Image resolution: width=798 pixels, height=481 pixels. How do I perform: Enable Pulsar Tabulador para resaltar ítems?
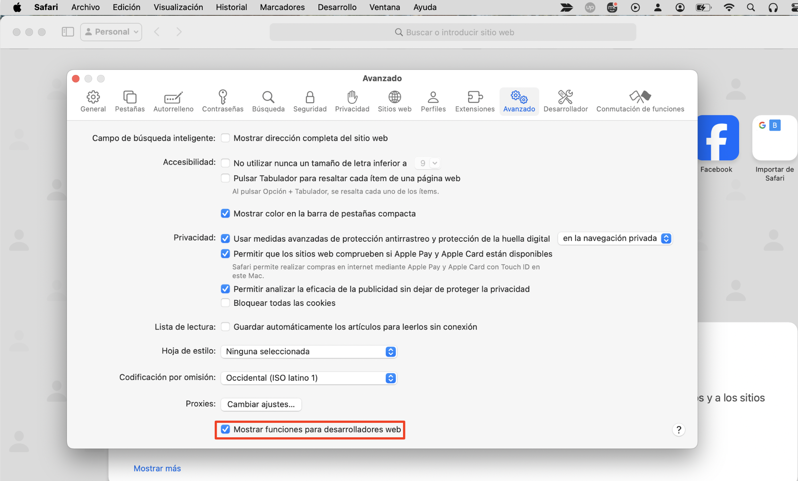(226, 178)
